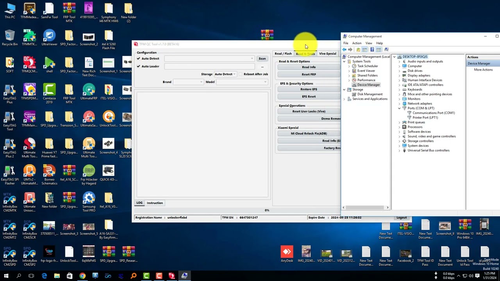Open the SamFw Tool desktop shortcut

49,11
